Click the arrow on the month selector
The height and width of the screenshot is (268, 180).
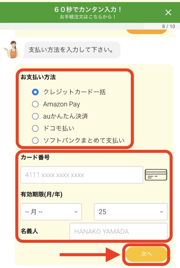pos(76,212)
